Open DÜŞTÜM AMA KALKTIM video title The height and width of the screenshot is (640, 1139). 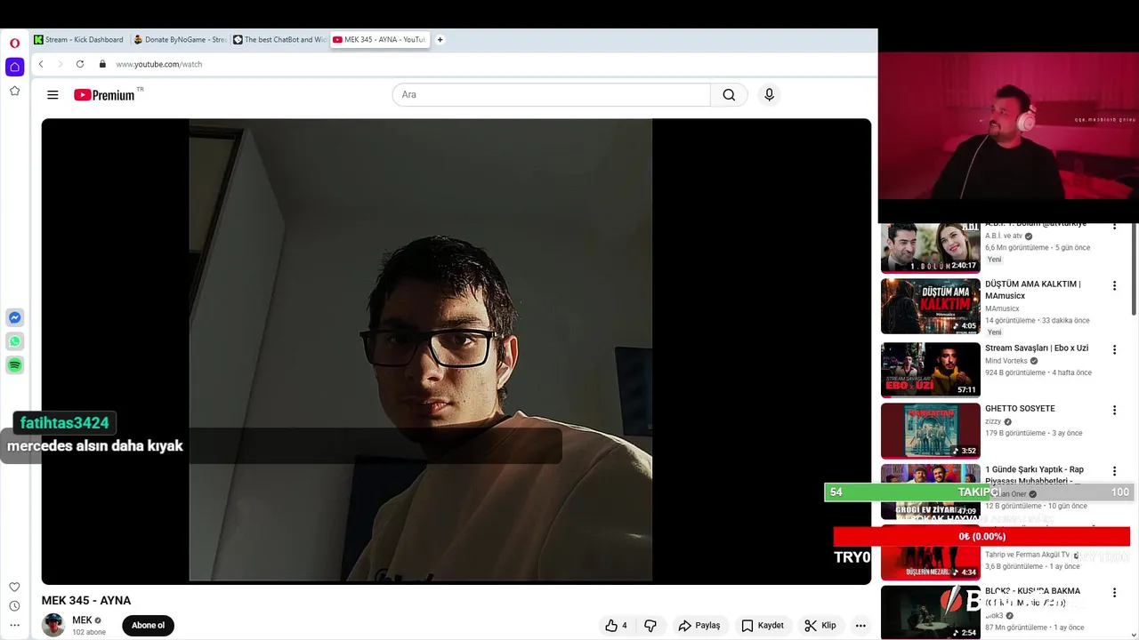click(x=1032, y=290)
